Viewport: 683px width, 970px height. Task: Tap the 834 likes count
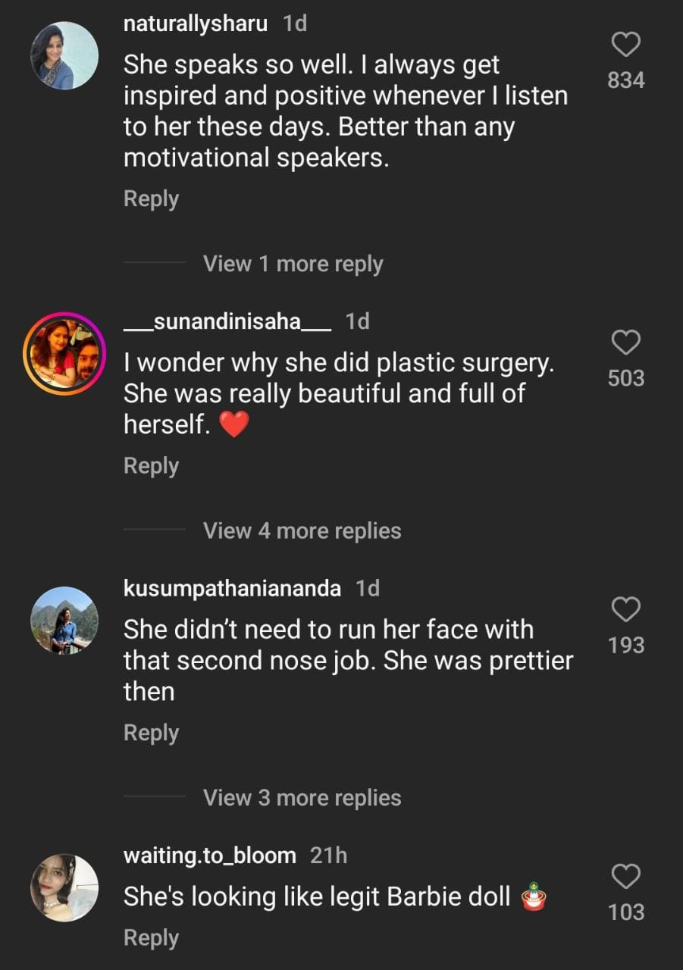625,80
